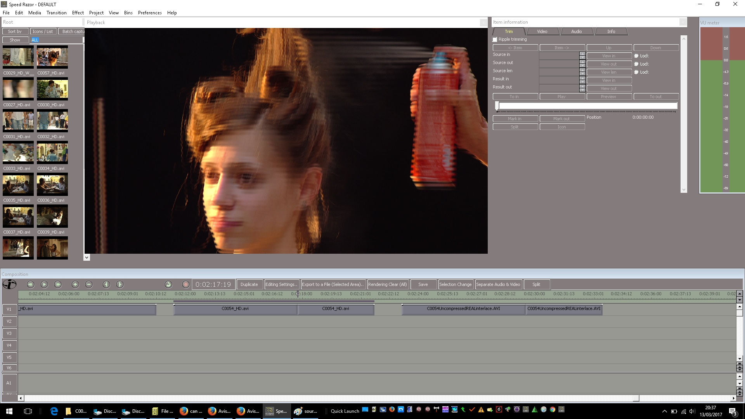Click the rewind button in Composition toolbar

[x=31, y=284]
